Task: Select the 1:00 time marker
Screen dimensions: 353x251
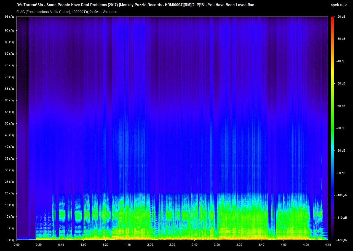Action: pyautogui.click(x=83, y=245)
